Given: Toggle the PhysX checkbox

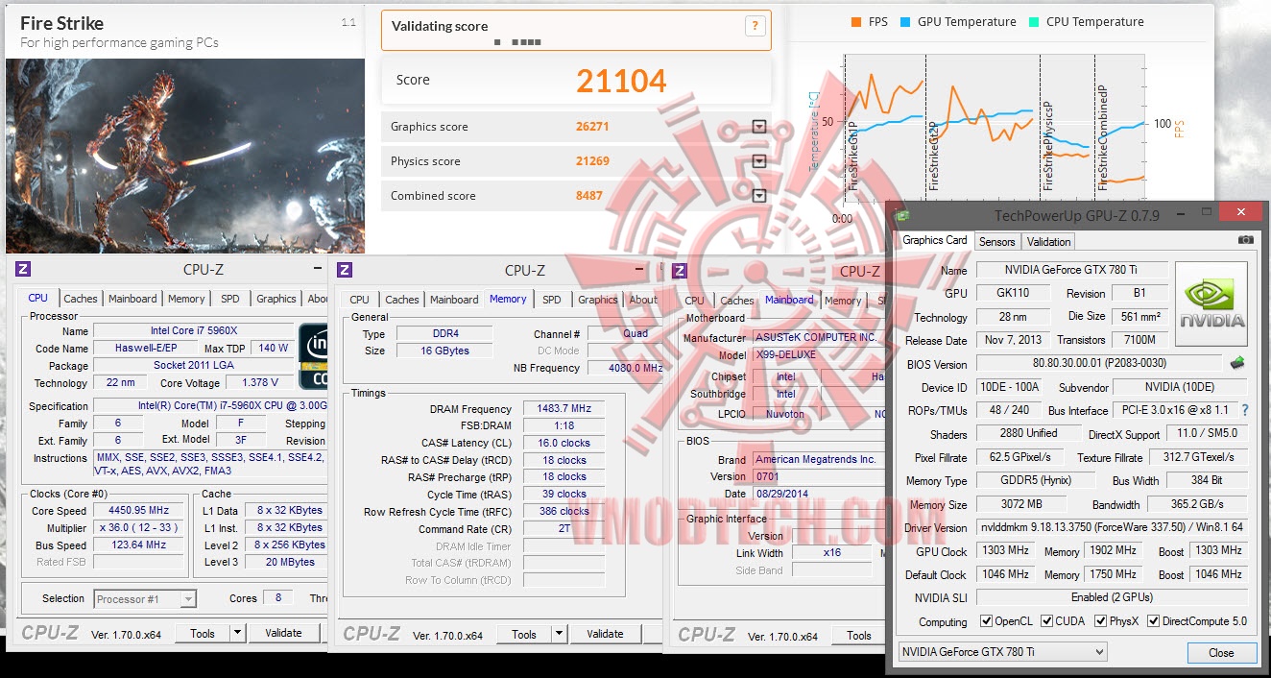Looking at the screenshot, I should point(1099,621).
